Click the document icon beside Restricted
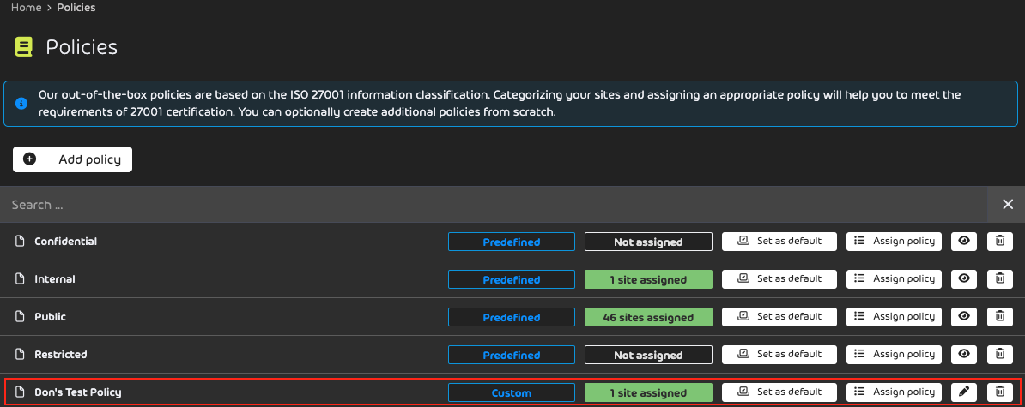The image size is (1025, 407). tap(20, 355)
